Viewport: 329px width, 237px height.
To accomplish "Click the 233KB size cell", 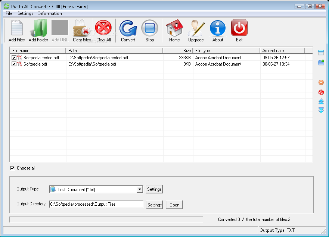I will 184,58.
